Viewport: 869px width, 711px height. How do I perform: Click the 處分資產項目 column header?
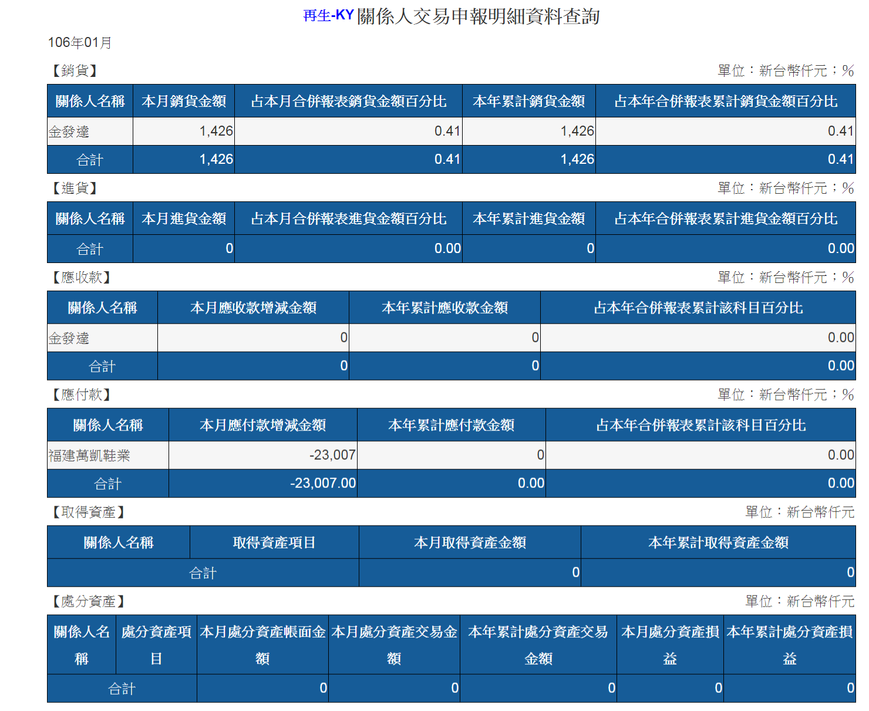156,645
